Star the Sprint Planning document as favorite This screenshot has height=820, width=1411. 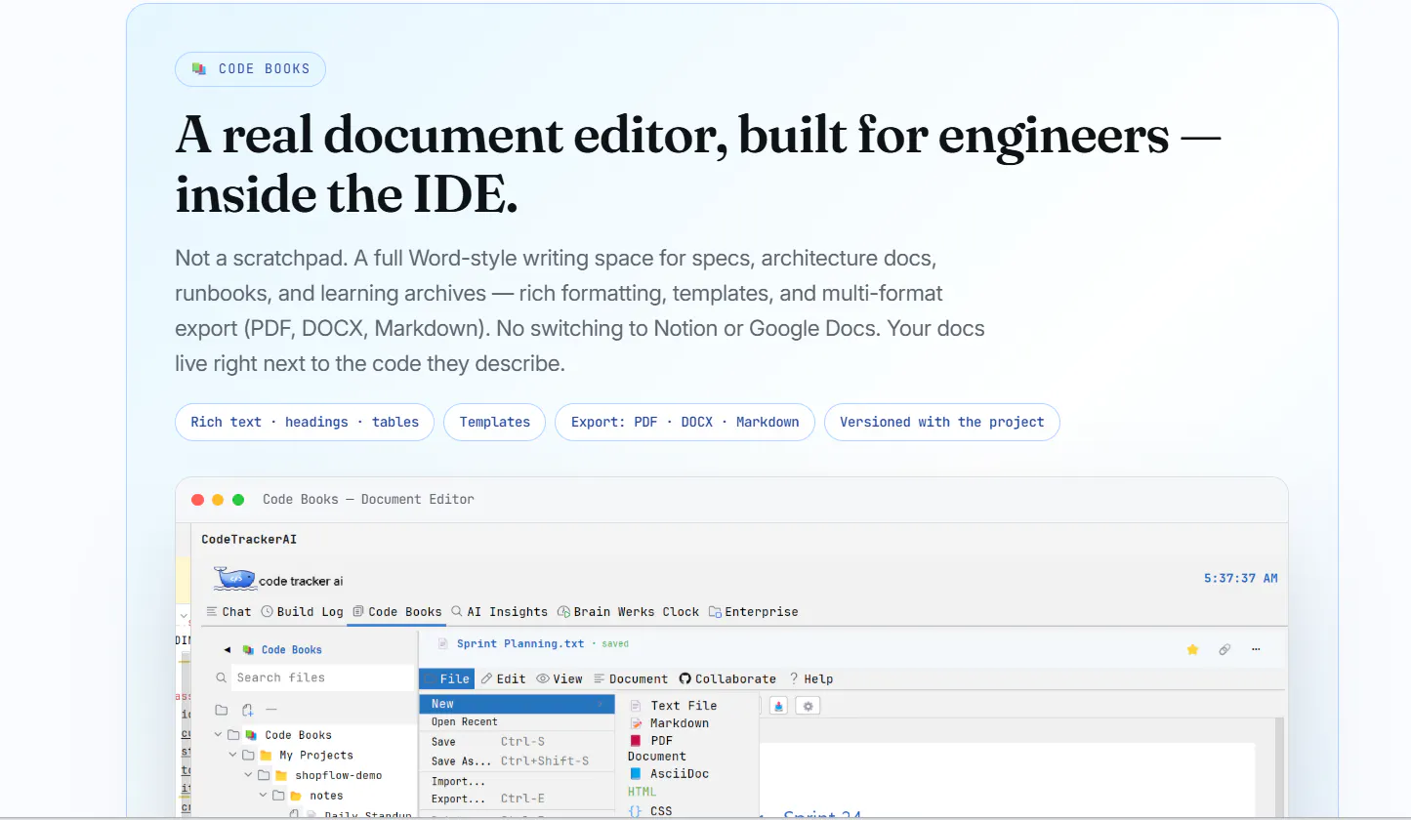pos(1192,649)
